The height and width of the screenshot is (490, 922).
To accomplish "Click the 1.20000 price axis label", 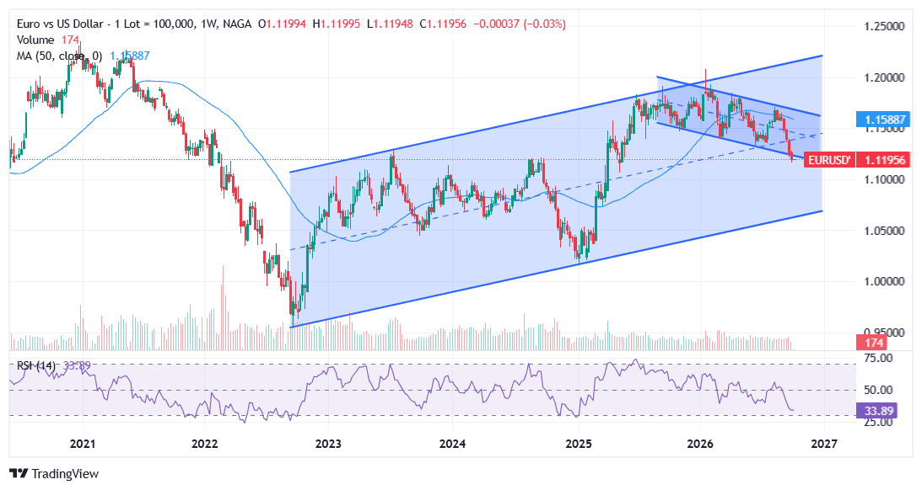I will pyautogui.click(x=884, y=77).
